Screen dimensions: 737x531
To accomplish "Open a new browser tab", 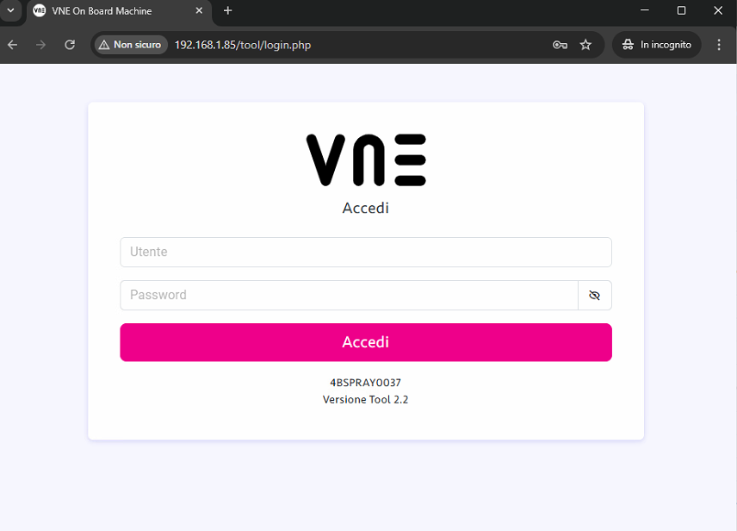I will click(227, 10).
